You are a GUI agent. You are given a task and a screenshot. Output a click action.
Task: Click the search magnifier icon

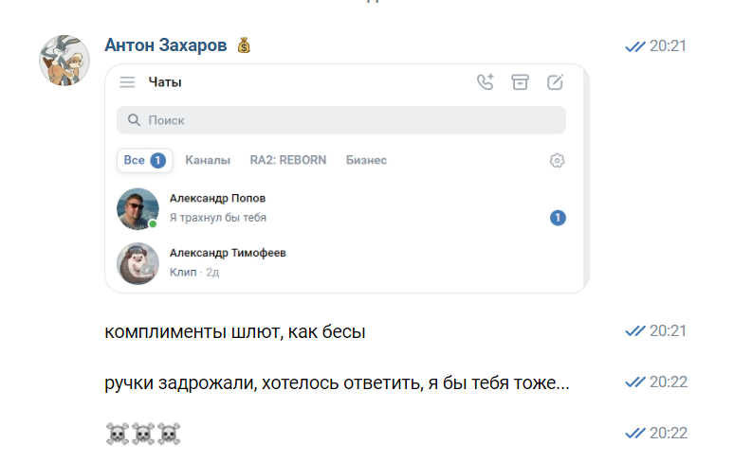tap(132, 120)
